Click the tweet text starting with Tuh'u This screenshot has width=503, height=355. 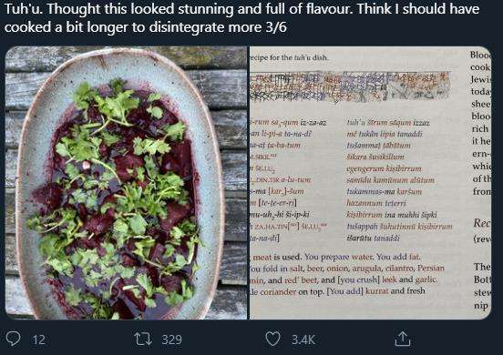tap(241, 18)
